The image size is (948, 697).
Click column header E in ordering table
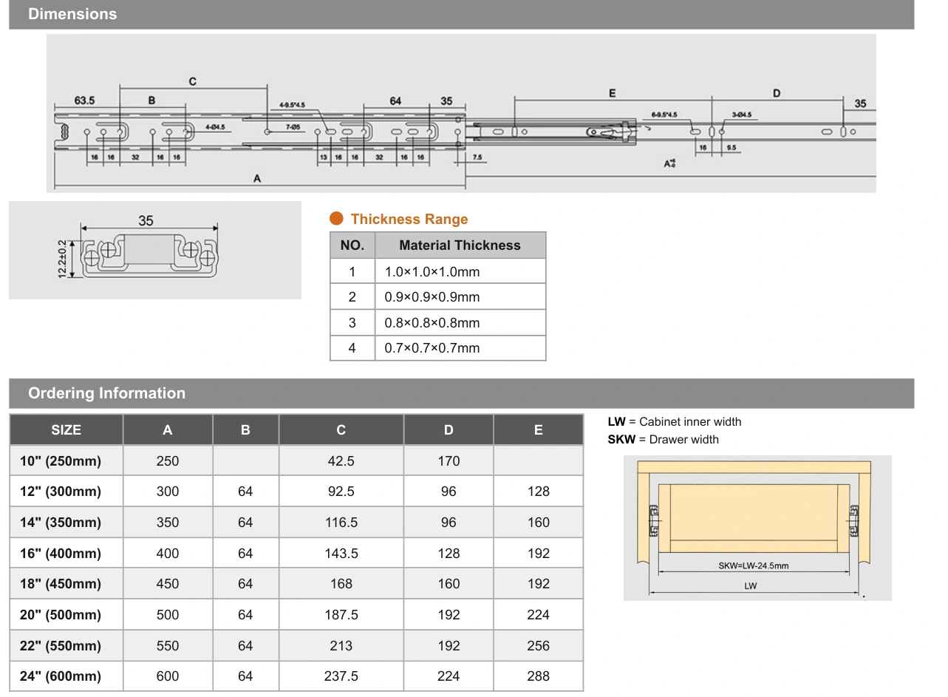539,429
